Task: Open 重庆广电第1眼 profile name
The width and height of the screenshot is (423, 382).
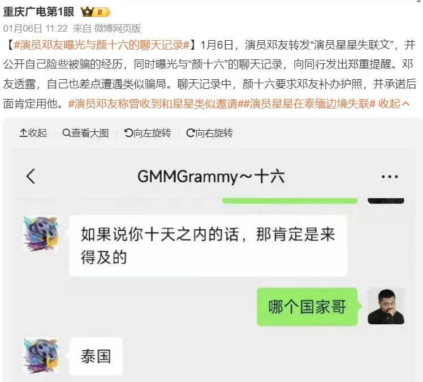Action: click(x=38, y=12)
